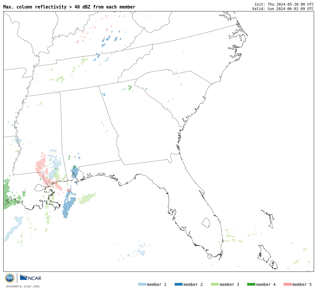
Task: Select the 'member 4' legend label
Action: tap(266, 284)
